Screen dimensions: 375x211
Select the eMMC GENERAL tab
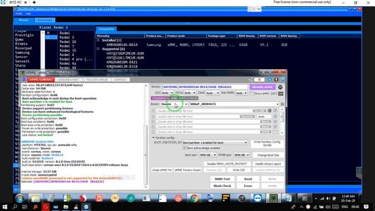[x=40, y=80]
